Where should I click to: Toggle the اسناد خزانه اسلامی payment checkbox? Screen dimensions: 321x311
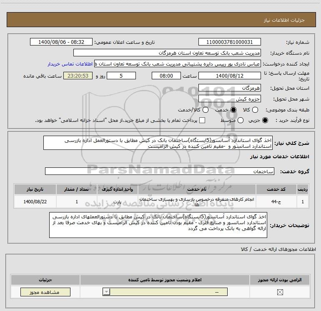click(x=202, y=120)
